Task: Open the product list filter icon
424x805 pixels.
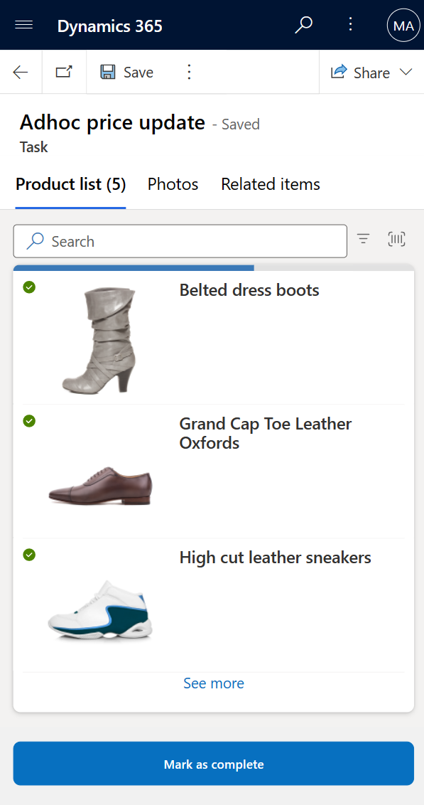Action: pyautogui.click(x=364, y=239)
